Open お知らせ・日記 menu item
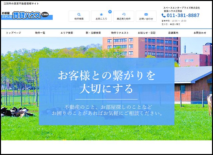Image resolution: width=213 pixels, height=155 pixels. tap(146, 33)
